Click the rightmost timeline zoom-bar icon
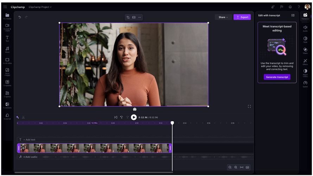Viewport: 313px width, 176px height. click(247, 167)
